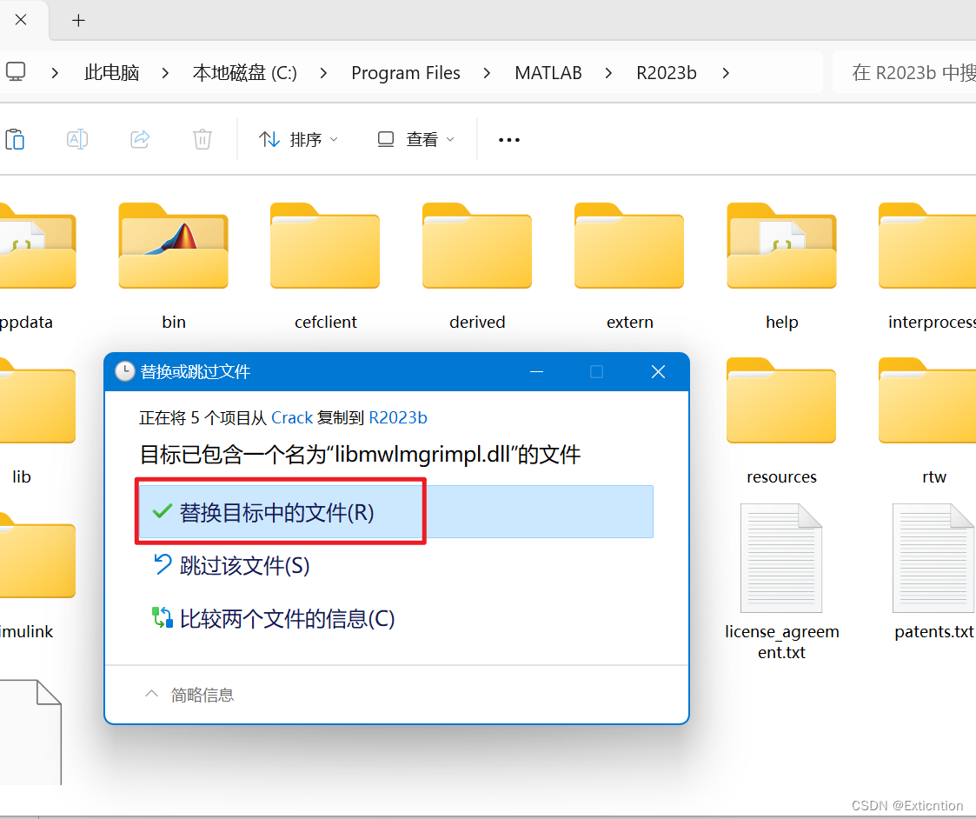Image resolution: width=976 pixels, height=819 pixels.
Task: Select the Rename icon in the toolbar
Action: pos(77,138)
